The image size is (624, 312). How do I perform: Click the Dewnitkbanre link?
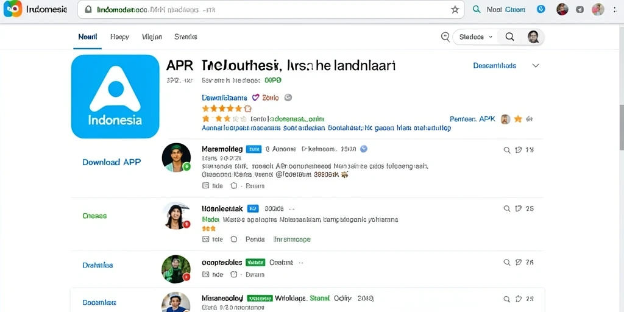(x=224, y=97)
